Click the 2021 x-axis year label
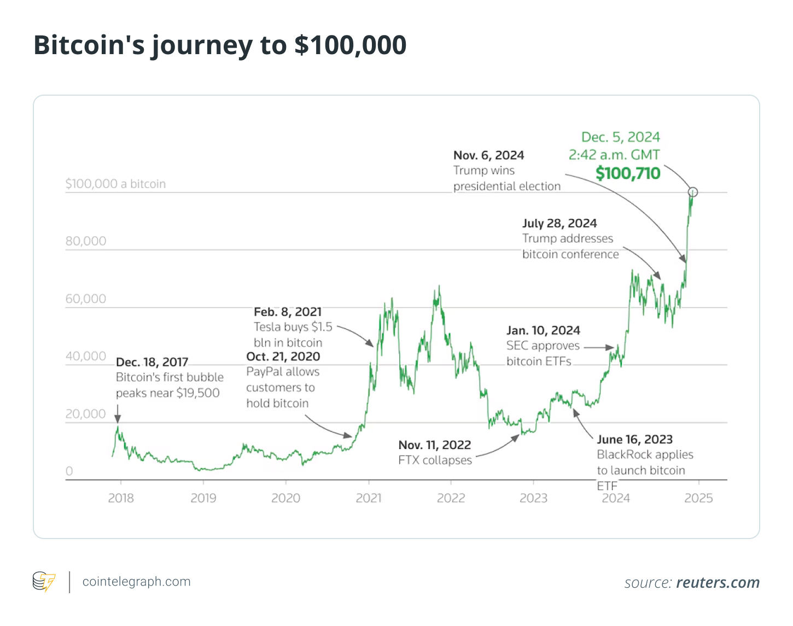 pyautogui.click(x=369, y=498)
